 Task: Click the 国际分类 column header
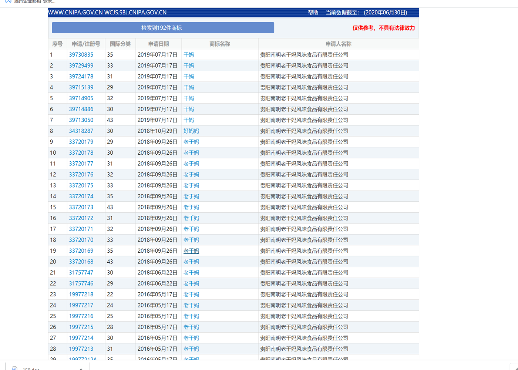click(x=120, y=44)
